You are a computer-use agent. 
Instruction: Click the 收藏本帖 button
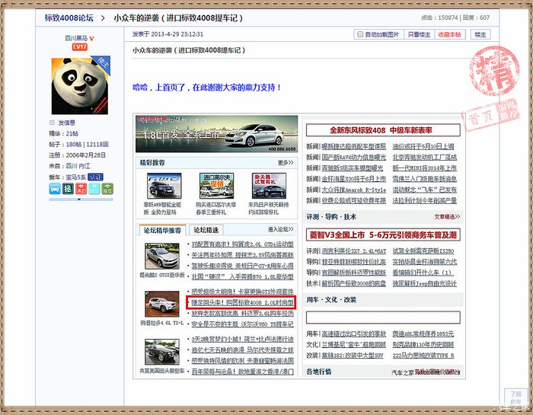point(449,34)
